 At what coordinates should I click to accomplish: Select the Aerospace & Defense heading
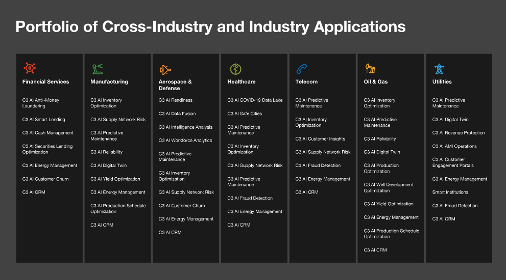click(175, 85)
